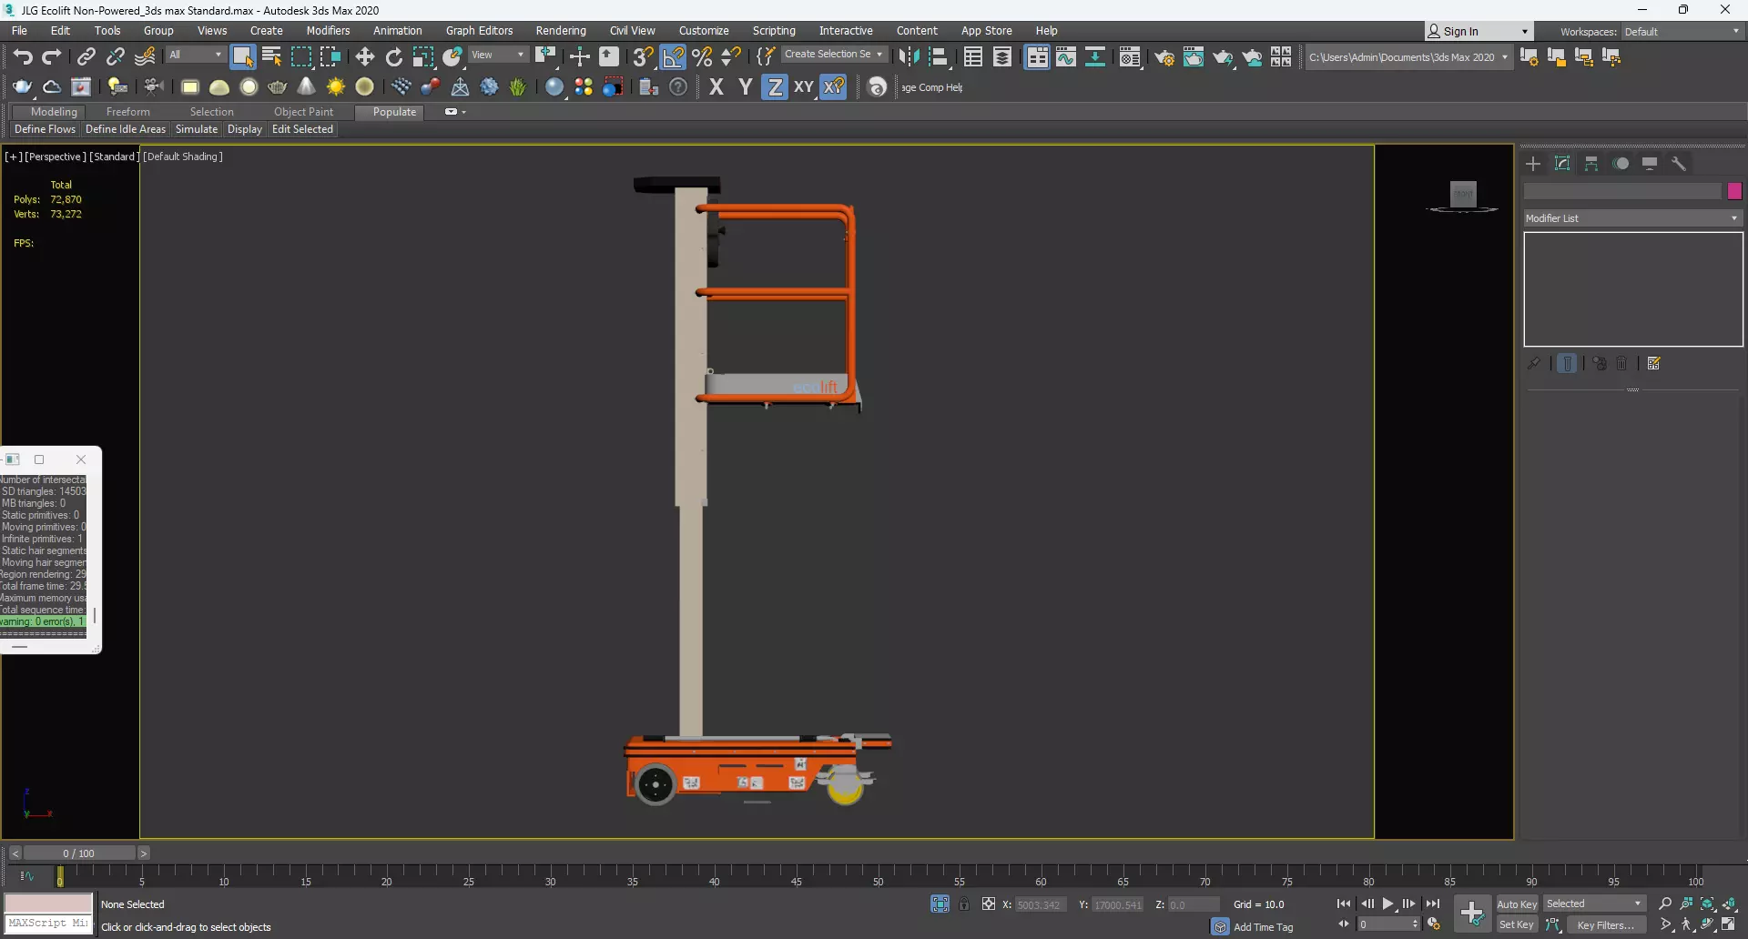Open the Scene Explorer toggle icon
This screenshot has height=939, width=1748.
coord(973,56)
